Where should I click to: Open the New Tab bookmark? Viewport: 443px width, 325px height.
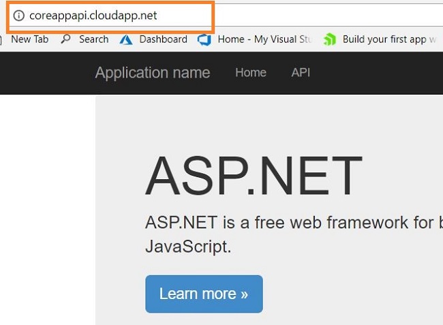pyautogui.click(x=30, y=40)
